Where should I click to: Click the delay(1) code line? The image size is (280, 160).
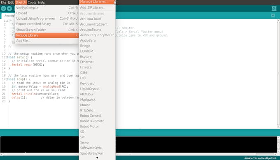pyautogui.click(x=19, y=97)
